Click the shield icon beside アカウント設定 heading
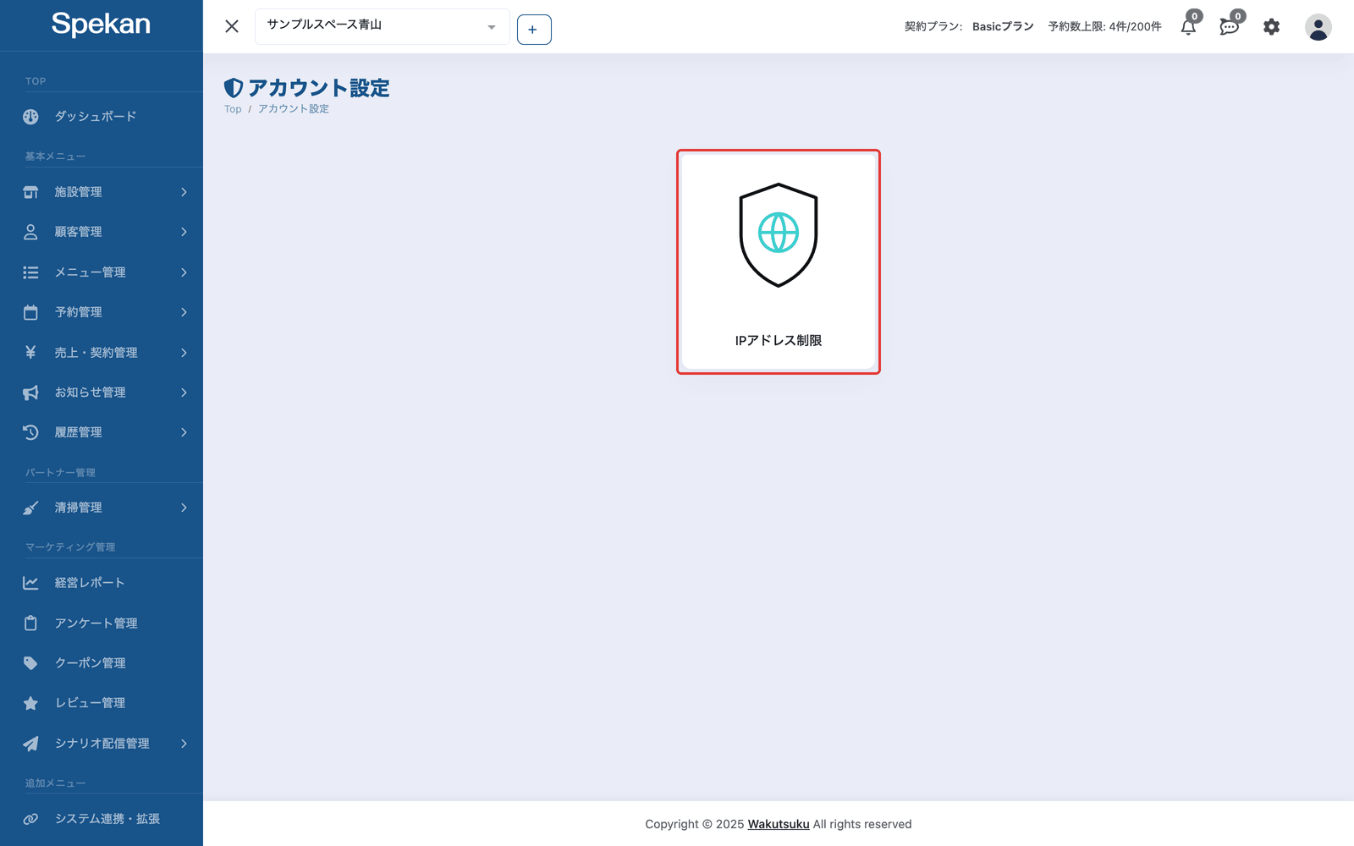 [234, 88]
